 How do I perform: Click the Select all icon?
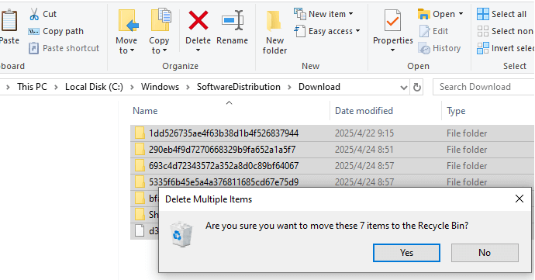(483, 14)
